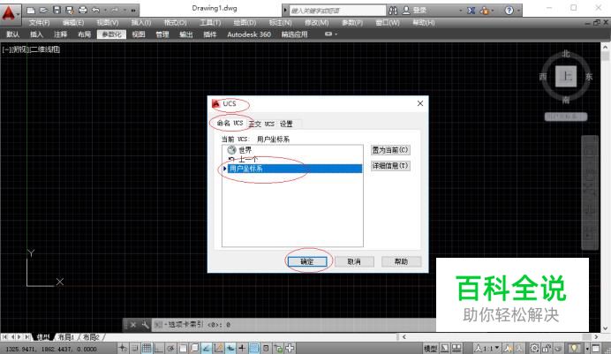The width and height of the screenshot is (611, 354).
Task: Open the 帮助(H) menu
Action: [x=424, y=23]
